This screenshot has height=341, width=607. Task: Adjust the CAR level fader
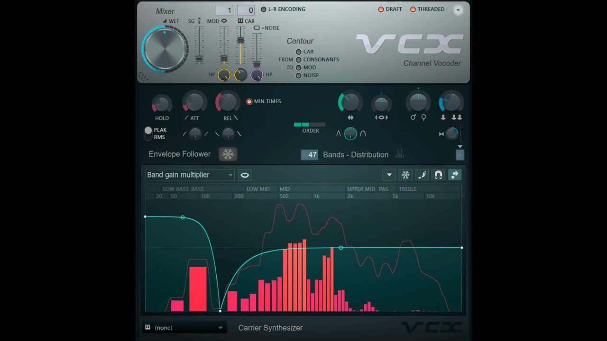[240, 39]
